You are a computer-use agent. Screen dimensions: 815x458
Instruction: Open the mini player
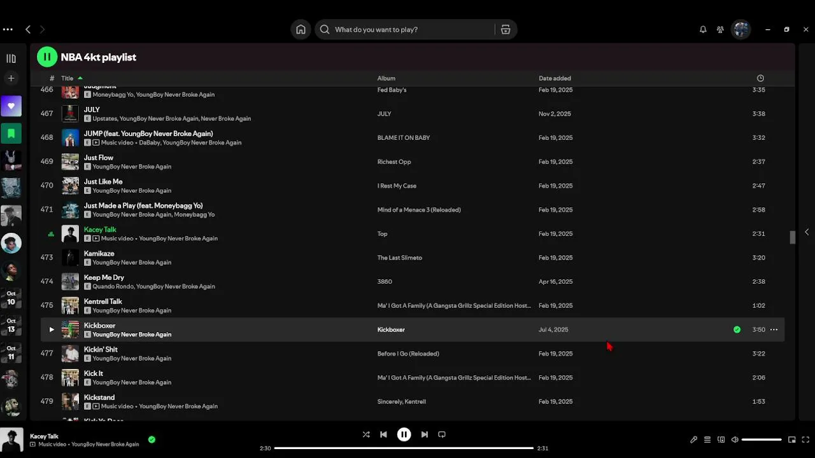tap(792, 440)
